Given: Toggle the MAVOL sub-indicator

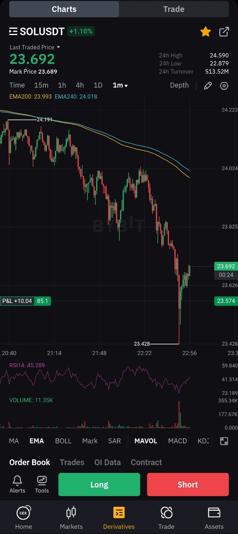Looking at the screenshot, I should point(146,441).
